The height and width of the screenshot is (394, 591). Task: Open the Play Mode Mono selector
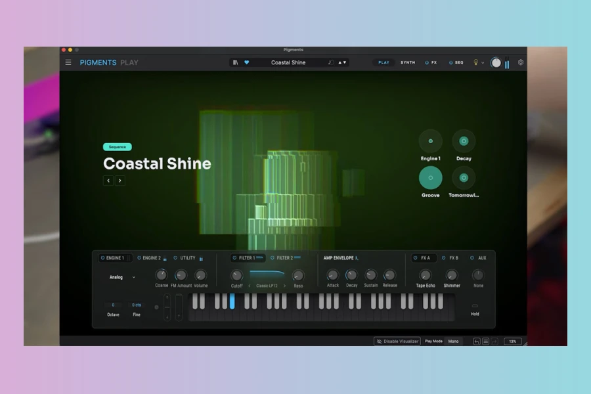point(453,341)
